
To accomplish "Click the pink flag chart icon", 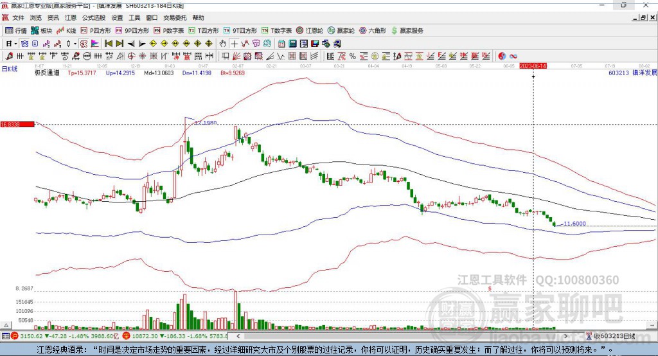I will (x=95, y=44).
